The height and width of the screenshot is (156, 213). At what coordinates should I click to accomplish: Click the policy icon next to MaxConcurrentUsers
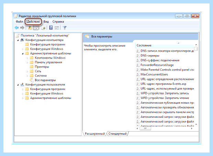138,74
